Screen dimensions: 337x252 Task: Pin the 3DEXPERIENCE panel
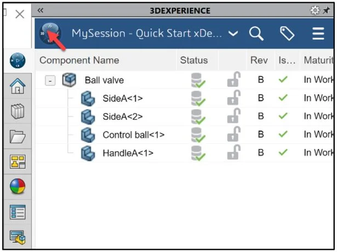327,10
